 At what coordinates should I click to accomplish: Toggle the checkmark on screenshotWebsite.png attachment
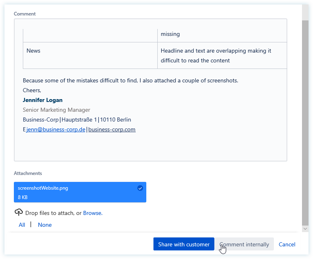[x=140, y=188]
